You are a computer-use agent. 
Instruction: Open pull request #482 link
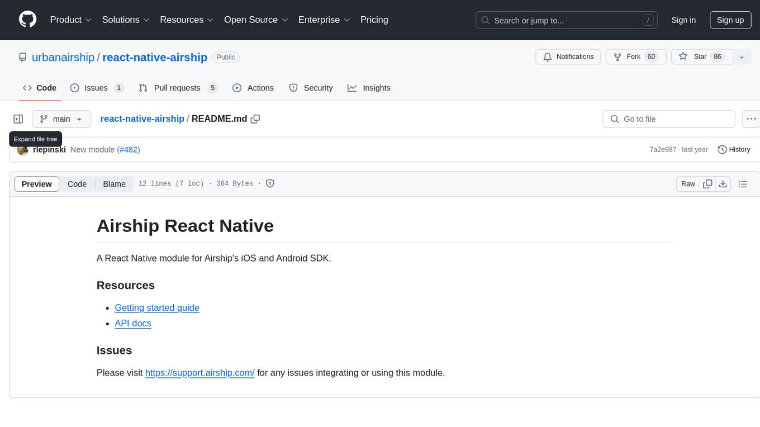(129, 150)
